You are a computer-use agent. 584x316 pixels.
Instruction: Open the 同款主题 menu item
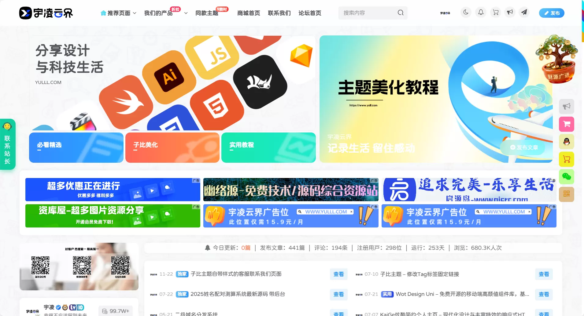(x=207, y=13)
